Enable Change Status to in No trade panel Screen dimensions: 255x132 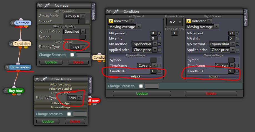click(72, 55)
